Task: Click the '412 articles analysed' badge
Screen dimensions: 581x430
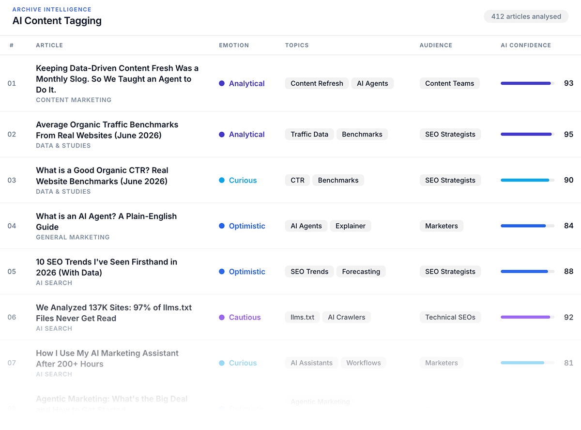Action: 526,16
